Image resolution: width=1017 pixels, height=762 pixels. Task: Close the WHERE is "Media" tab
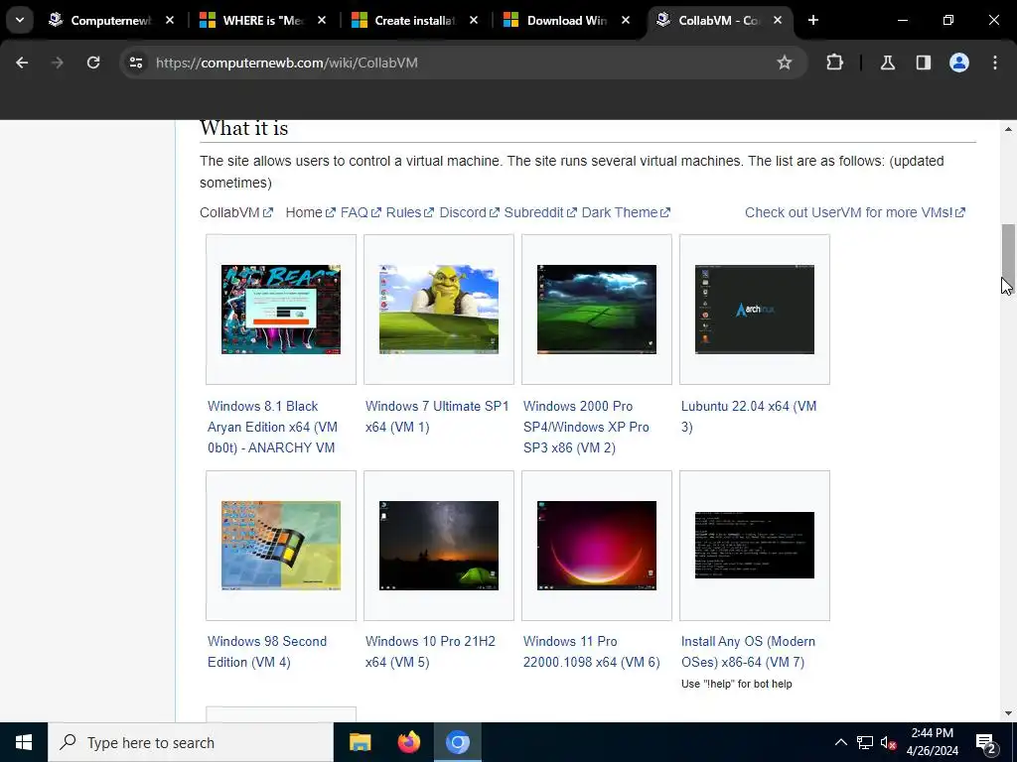pos(322,20)
